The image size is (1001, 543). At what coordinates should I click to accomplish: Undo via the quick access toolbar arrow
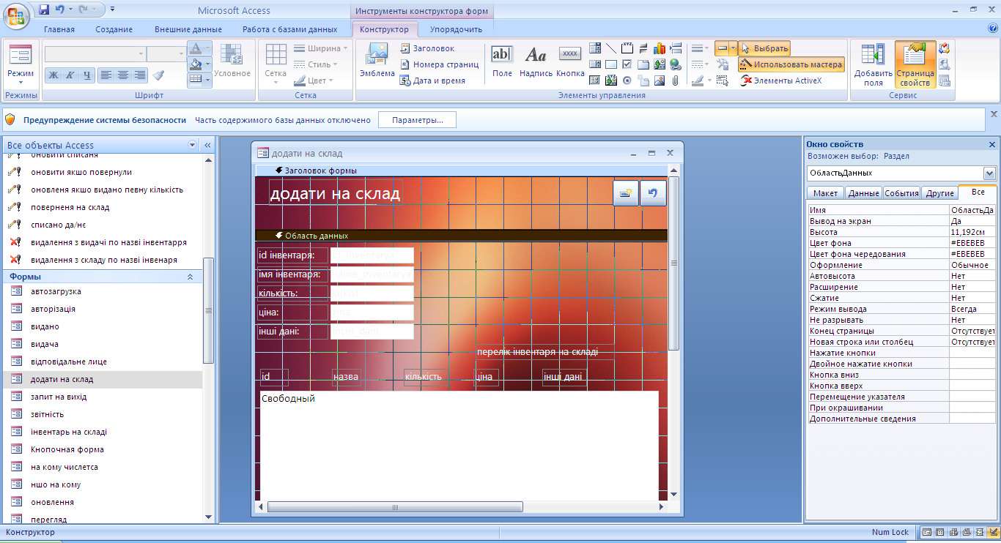pyautogui.click(x=60, y=10)
